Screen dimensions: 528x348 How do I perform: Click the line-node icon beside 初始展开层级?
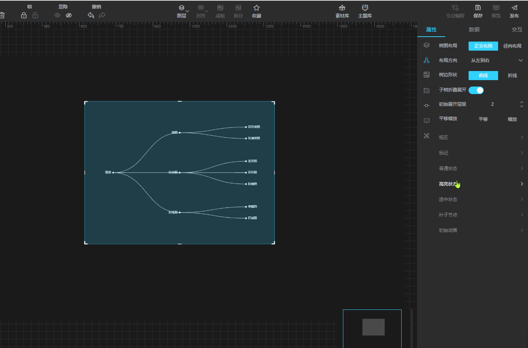point(427,105)
